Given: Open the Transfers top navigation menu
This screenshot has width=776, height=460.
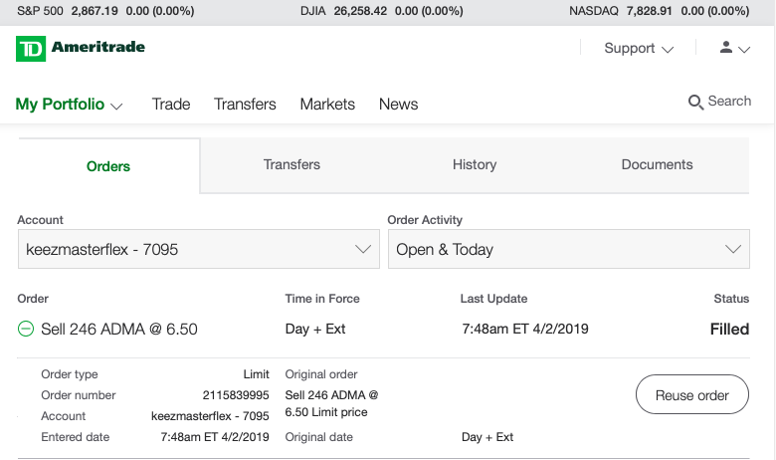Looking at the screenshot, I should click(x=245, y=104).
